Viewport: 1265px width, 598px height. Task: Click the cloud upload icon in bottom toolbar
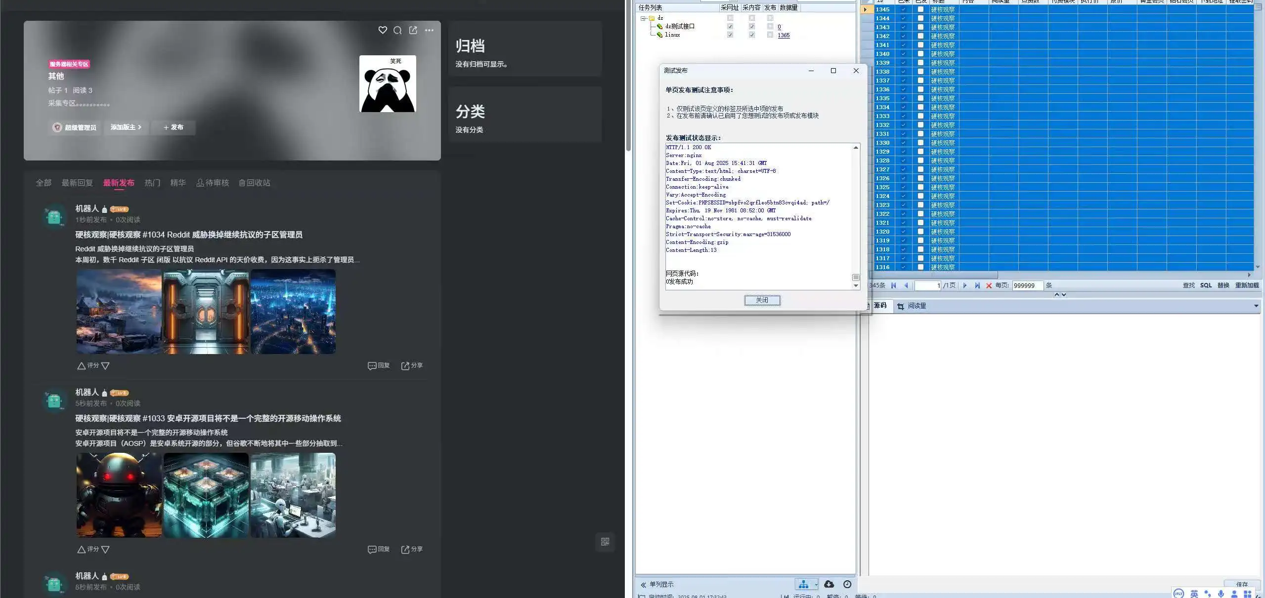point(829,584)
